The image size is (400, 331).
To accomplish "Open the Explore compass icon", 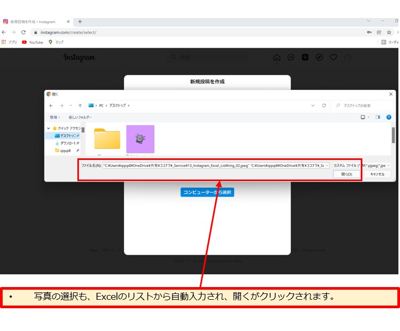I will (319, 57).
